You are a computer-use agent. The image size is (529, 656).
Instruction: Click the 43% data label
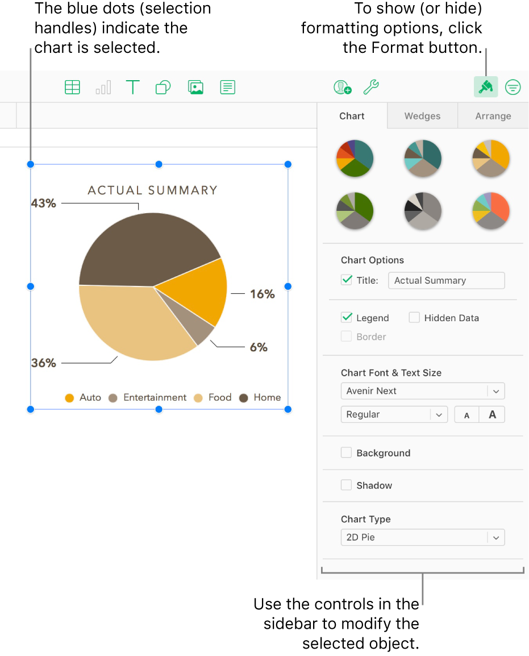[44, 204]
